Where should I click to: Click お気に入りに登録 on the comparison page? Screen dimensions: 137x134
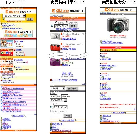[x=118, y=112]
